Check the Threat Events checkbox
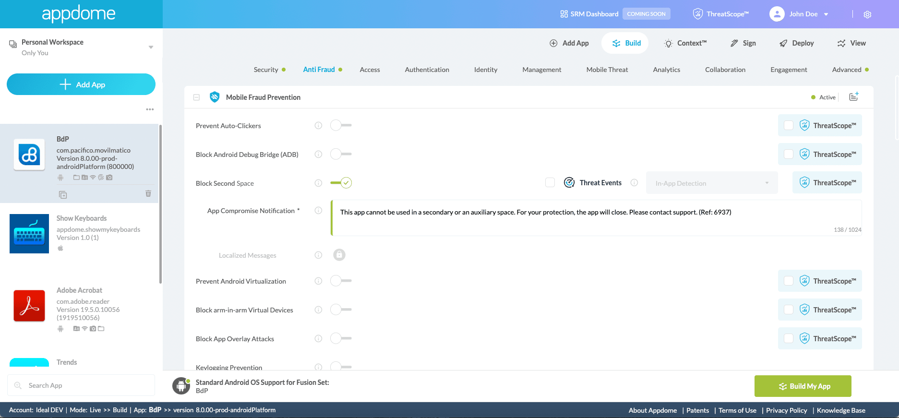 point(550,183)
